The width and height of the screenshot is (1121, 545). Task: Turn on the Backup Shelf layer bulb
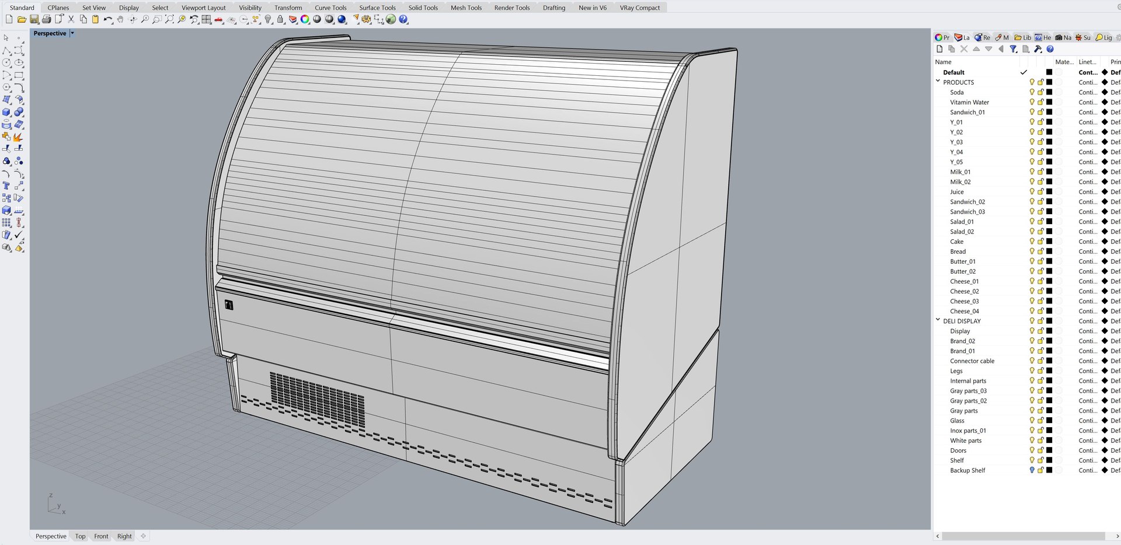1032,470
